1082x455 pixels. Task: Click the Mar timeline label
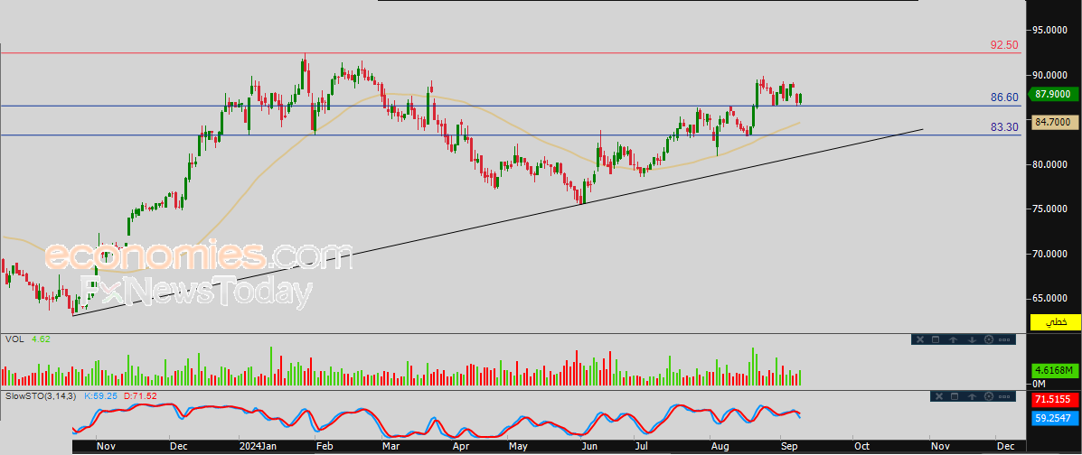tap(391, 447)
